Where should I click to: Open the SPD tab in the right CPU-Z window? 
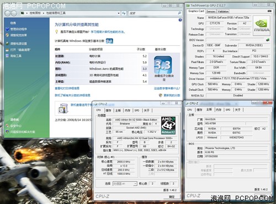[x=228, y=110]
